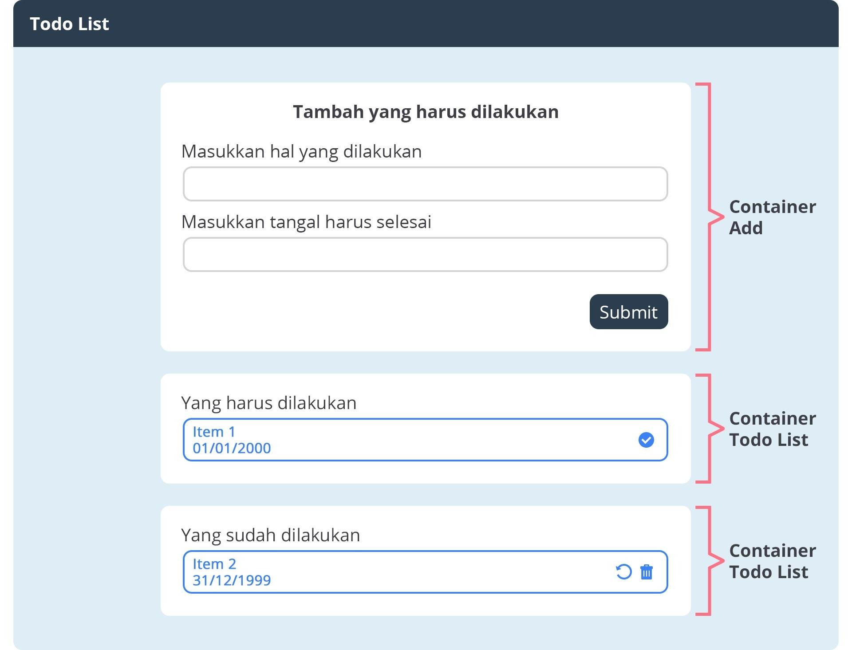The image size is (852, 650).
Task: Click the 'Item 2' title text
Action: coord(214,564)
